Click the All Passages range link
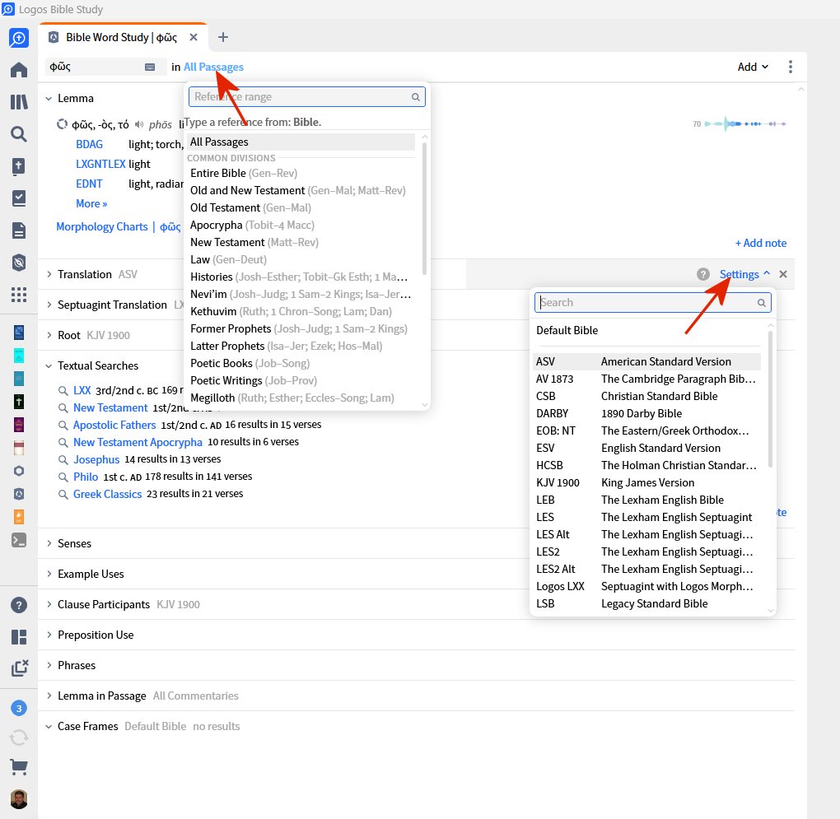 (x=213, y=67)
